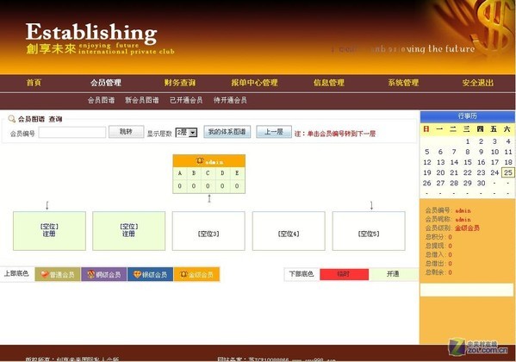Viewport: 516px width, 362px height.
Task: Click the 我的体系图谱 button
Action: pyautogui.click(x=227, y=132)
